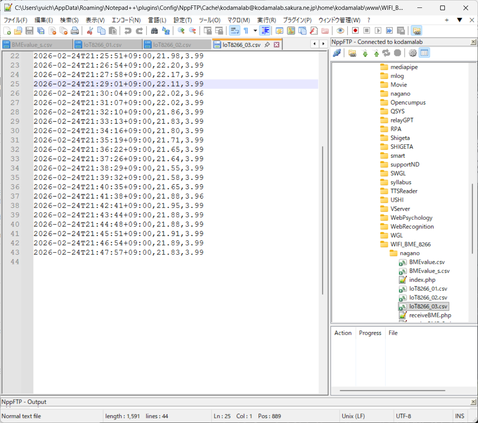Click the NppFTP connect/disconnect icon
Screen dimensions: 478x423
tap(337, 53)
